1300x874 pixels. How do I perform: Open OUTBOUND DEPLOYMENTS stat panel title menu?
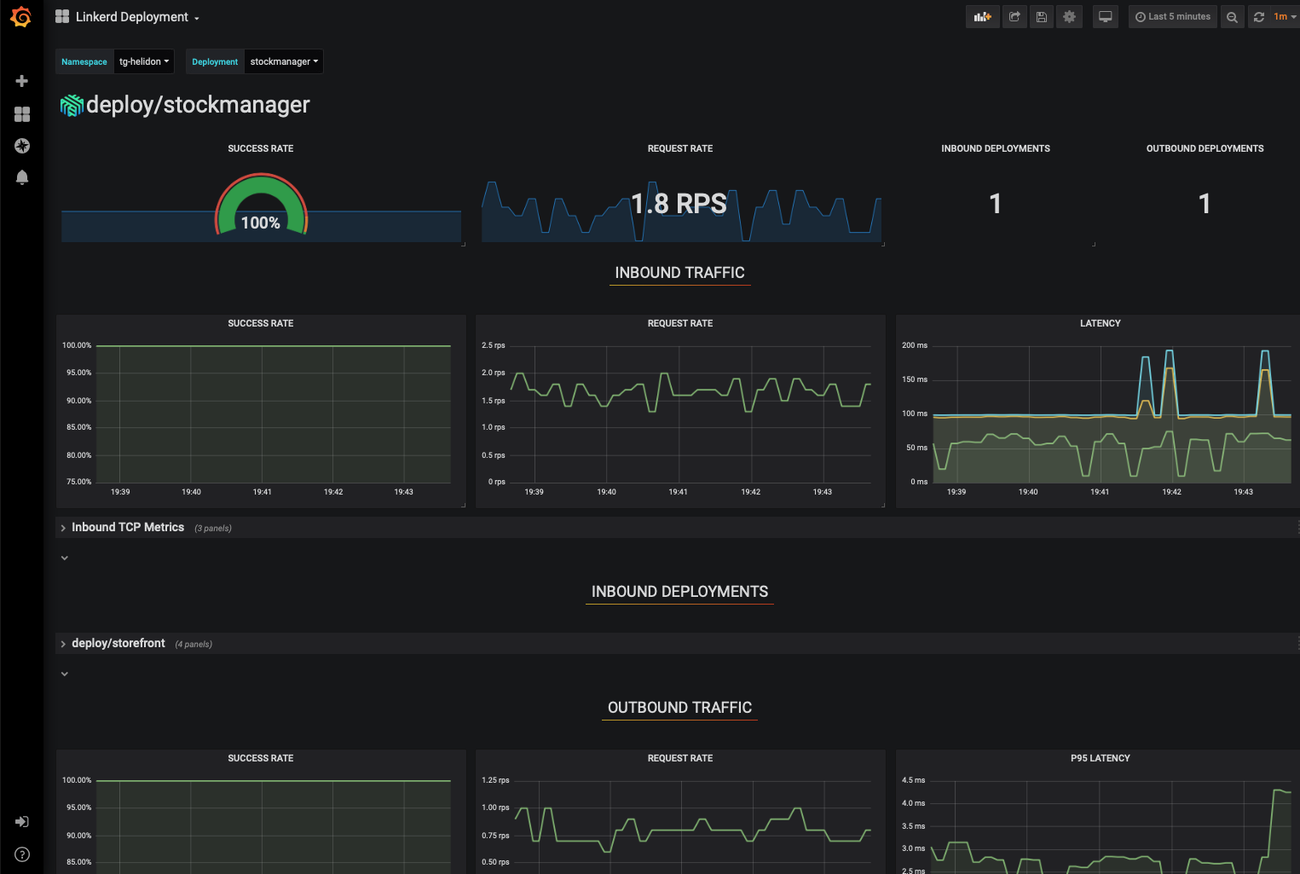tap(1205, 148)
